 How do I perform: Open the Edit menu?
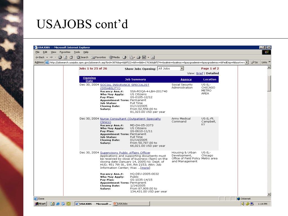[x=45, y=52]
